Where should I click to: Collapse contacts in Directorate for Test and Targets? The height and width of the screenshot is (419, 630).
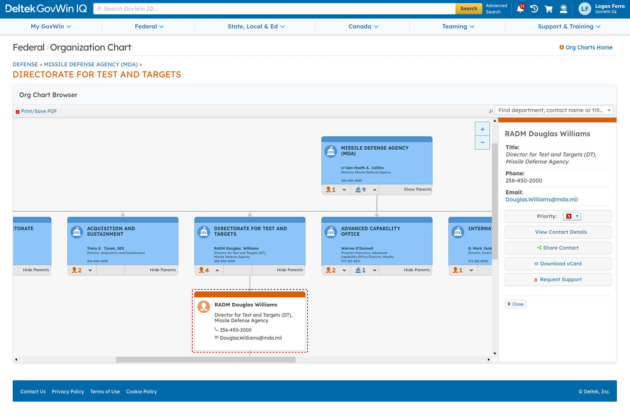point(217,271)
